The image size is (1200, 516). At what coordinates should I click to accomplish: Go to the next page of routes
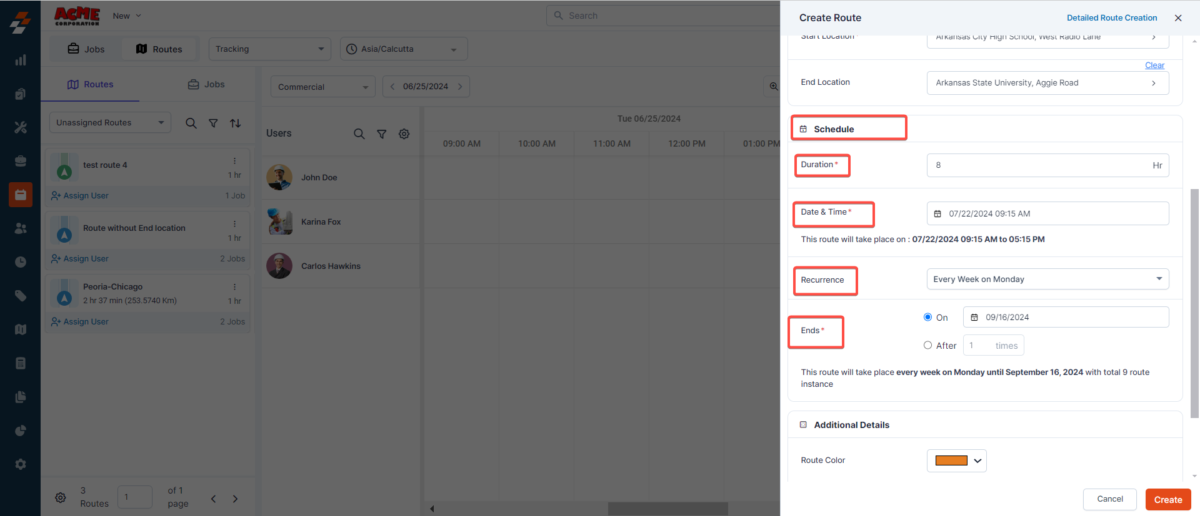[x=235, y=499]
